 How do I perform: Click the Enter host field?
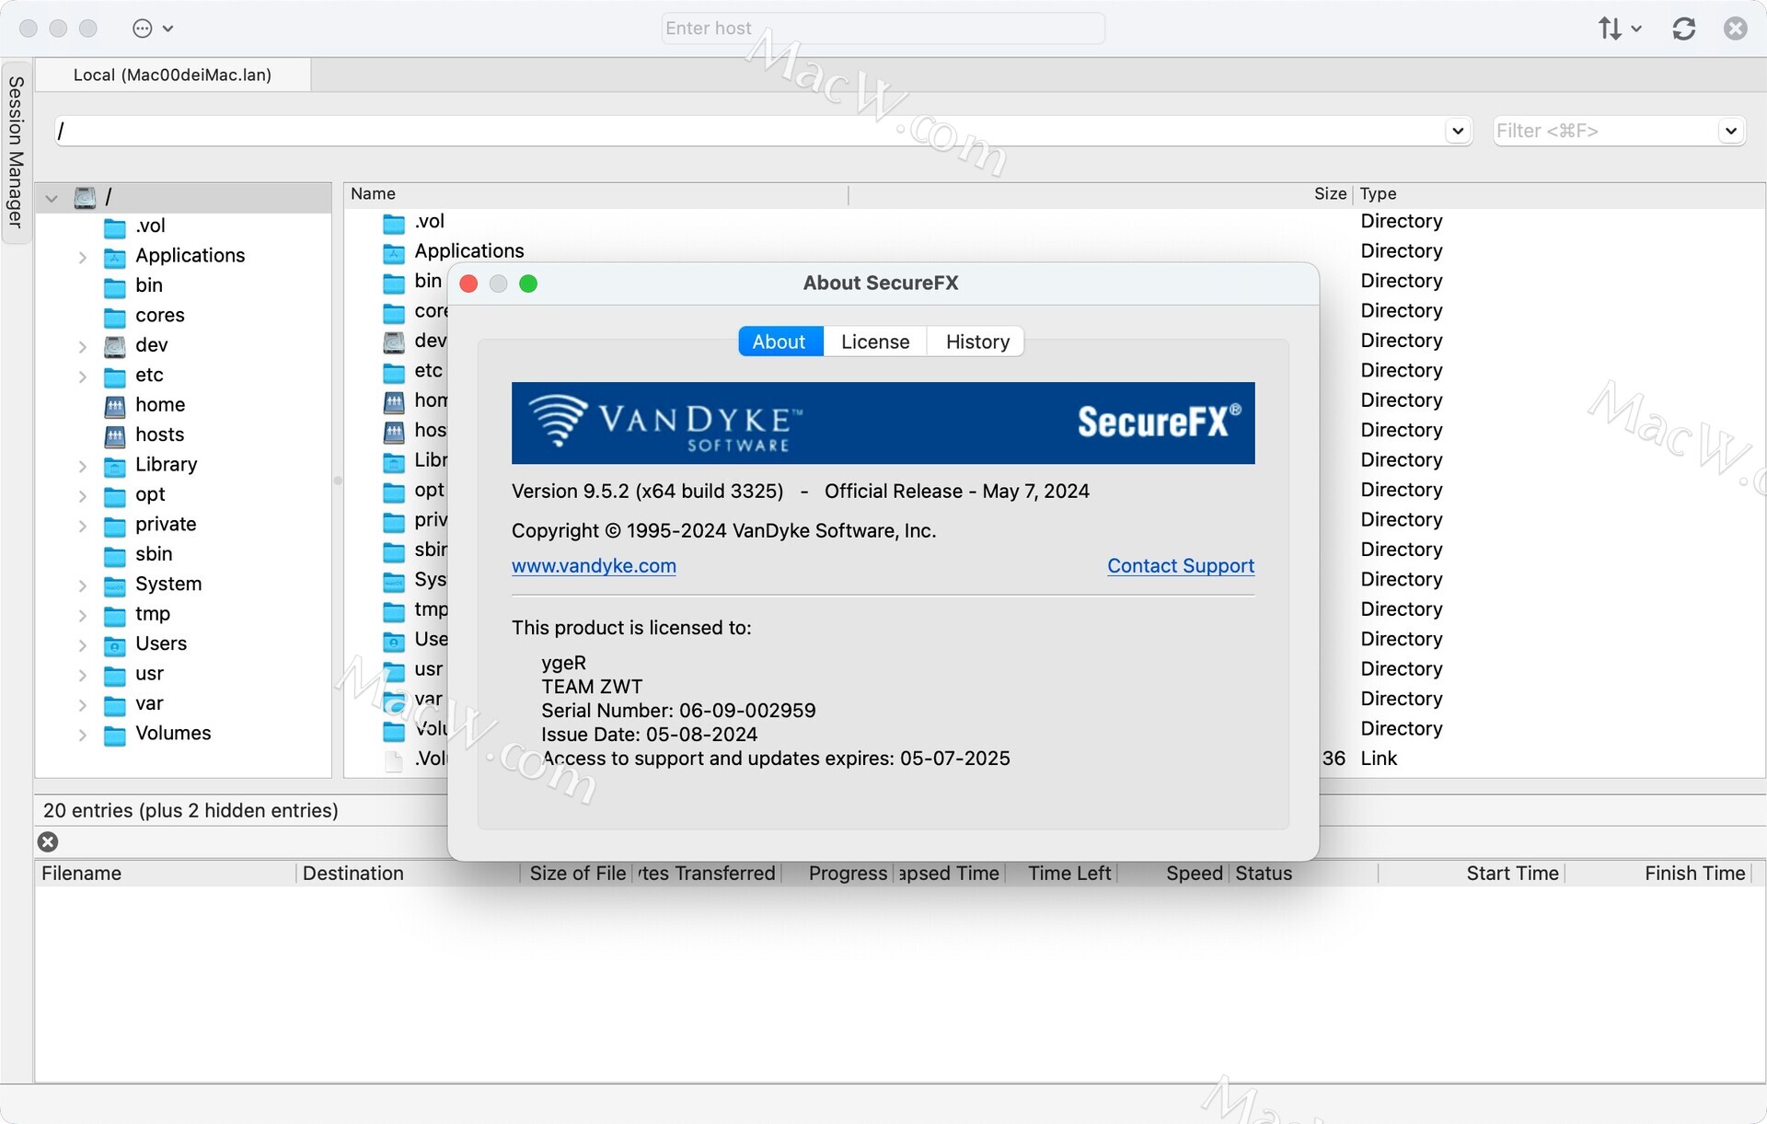pyautogui.click(x=882, y=29)
